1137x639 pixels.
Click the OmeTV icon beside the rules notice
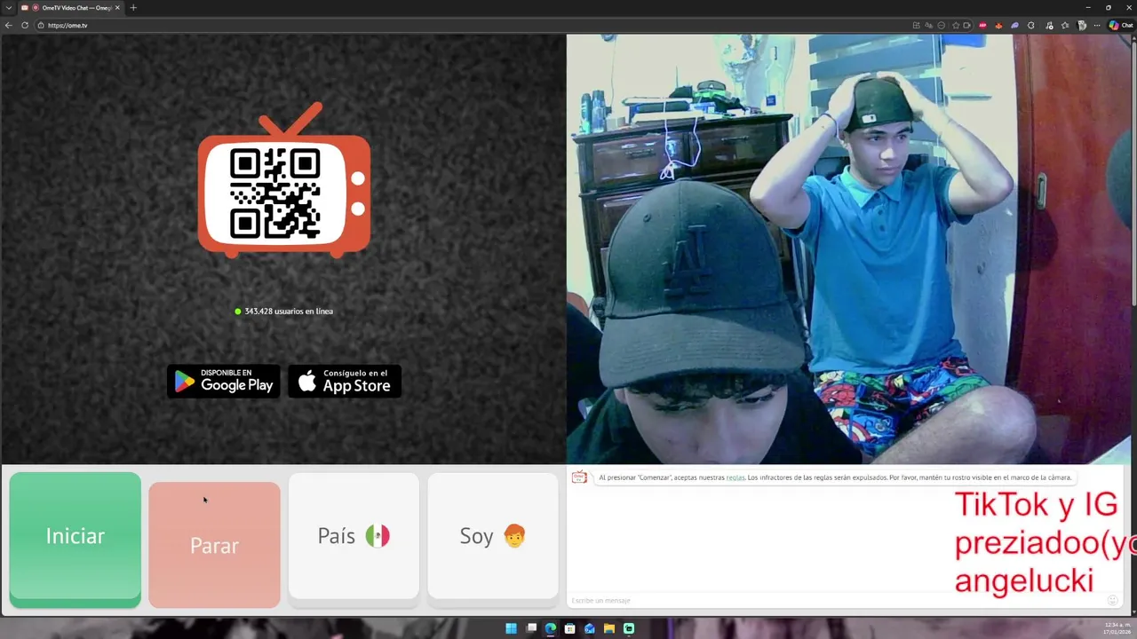[x=579, y=477]
